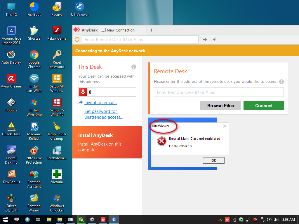
Task: Focus the Remote Desk panel ID input field
Action: pos(219,92)
